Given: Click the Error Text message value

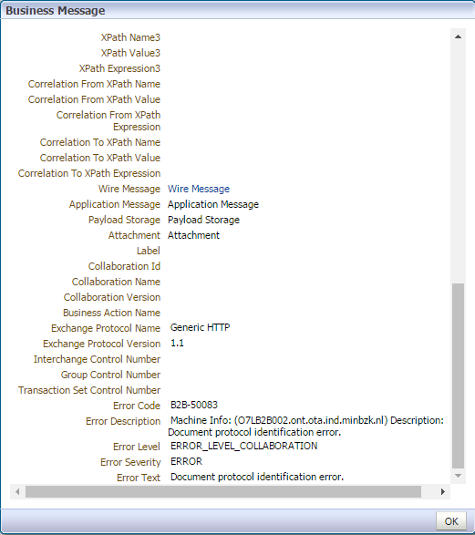Looking at the screenshot, I should [x=257, y=477].
